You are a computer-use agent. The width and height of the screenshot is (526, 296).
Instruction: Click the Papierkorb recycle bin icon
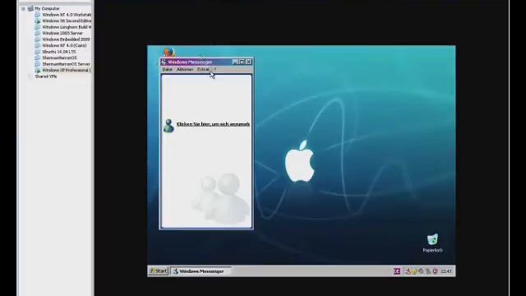pos(432,243)
